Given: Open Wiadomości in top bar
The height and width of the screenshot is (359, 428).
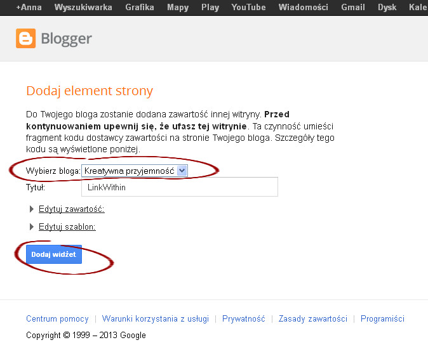Looking at the screenshot, I should click(304, 7).
